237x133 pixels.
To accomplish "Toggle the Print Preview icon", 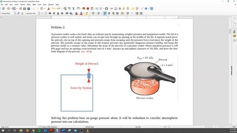I will (29, 8).
